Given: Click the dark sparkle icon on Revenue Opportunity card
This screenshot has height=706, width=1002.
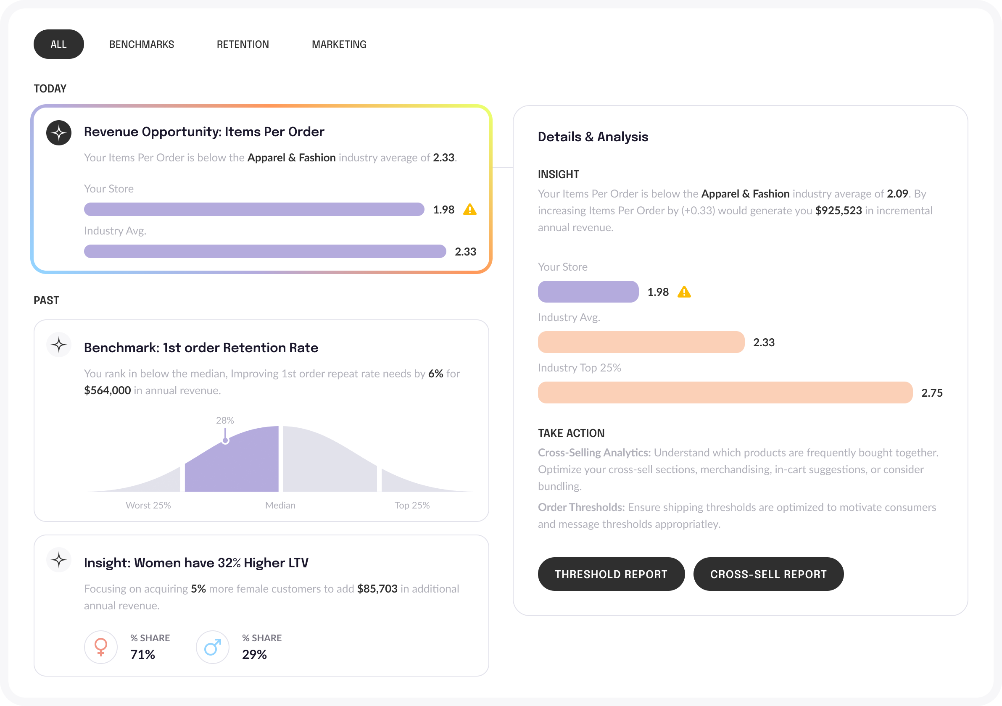Looking at the screenshot, I should 59,133.
